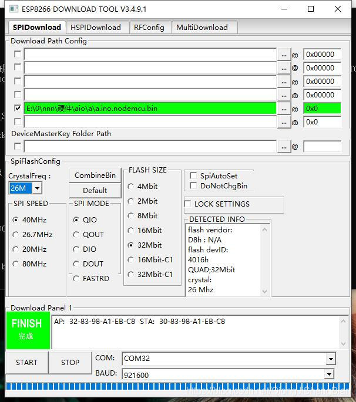Click the a.ino.nodemcu.bin file path field
356x402 pixels.
pos(150,109)
